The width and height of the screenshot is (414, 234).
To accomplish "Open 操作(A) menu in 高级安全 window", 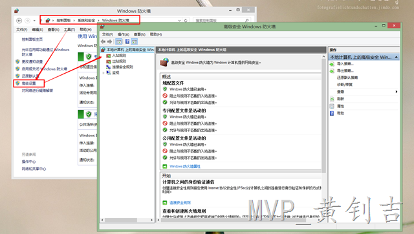I will point(124,34).
